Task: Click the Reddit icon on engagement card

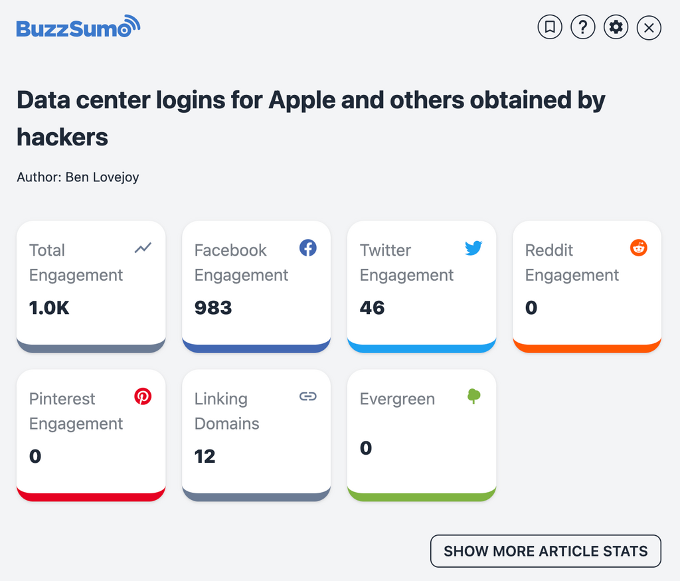Action: 638,248
